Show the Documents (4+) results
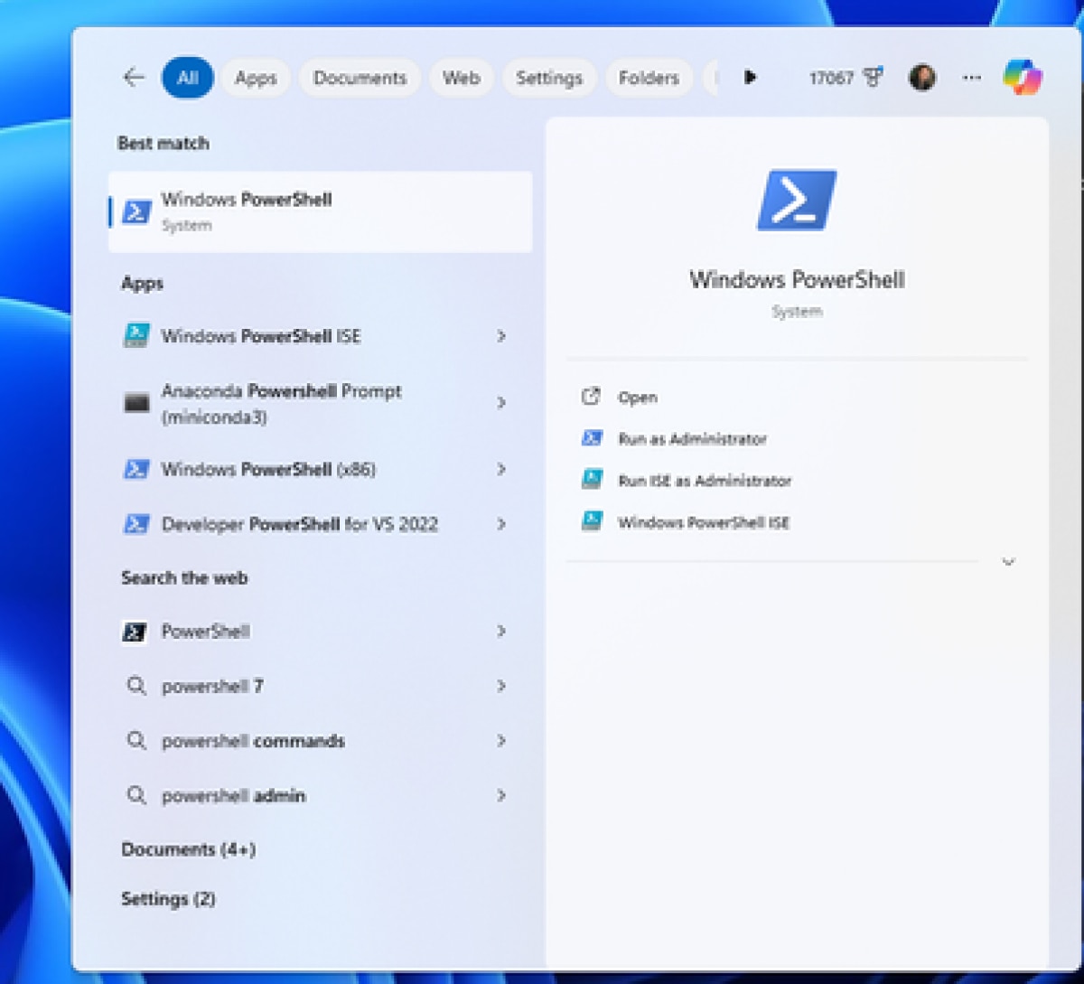 point(189,850)
